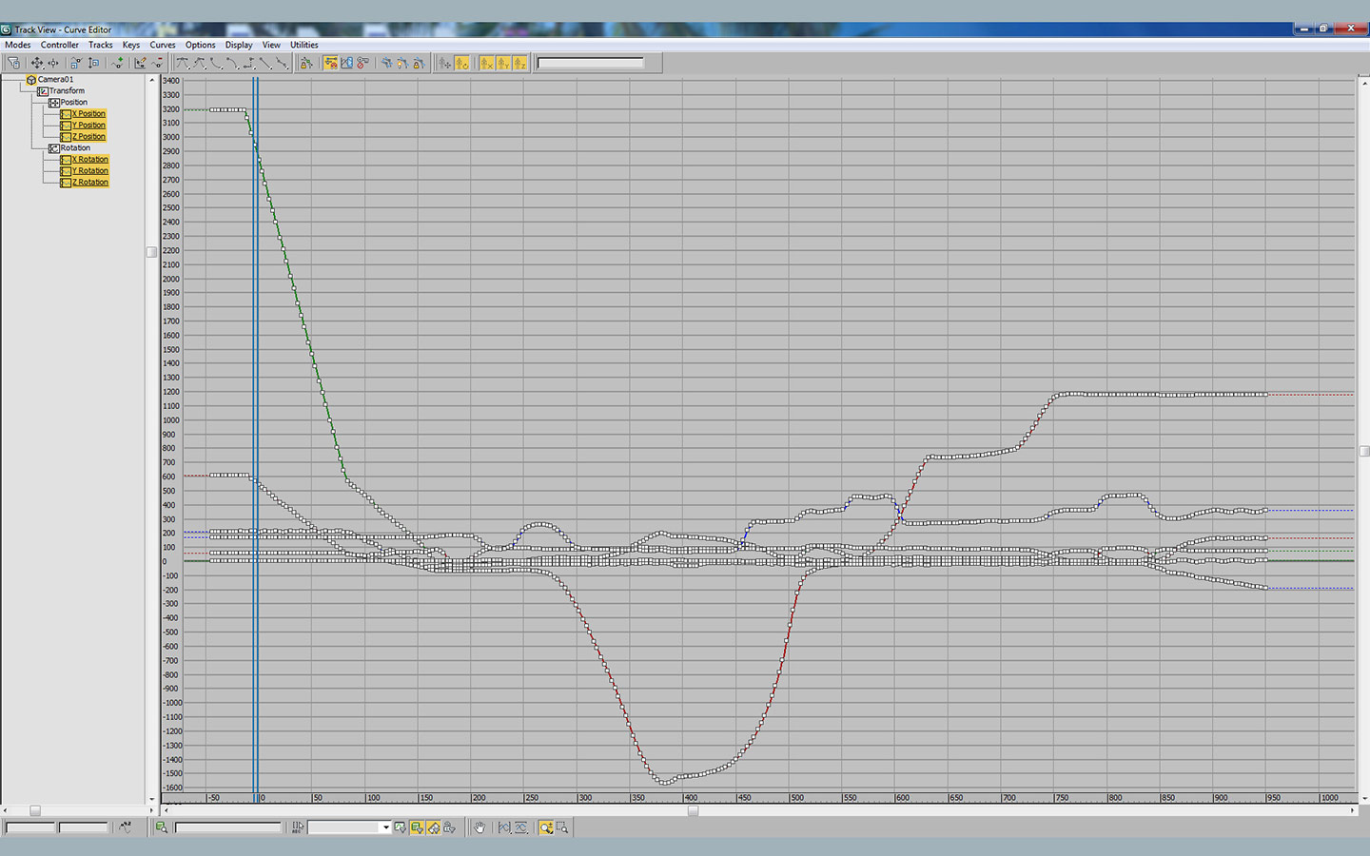The image size is (1370, 856).
Task: Click Show Selected Key Stats icon
Action: pyautogui.click(x=125, y=827)
